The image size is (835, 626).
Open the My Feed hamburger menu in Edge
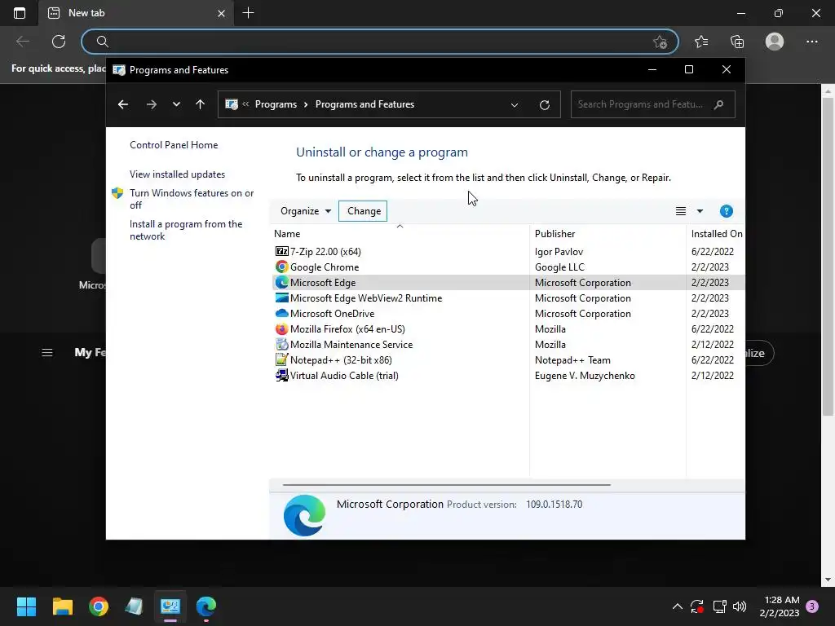(x=46, y=352)
